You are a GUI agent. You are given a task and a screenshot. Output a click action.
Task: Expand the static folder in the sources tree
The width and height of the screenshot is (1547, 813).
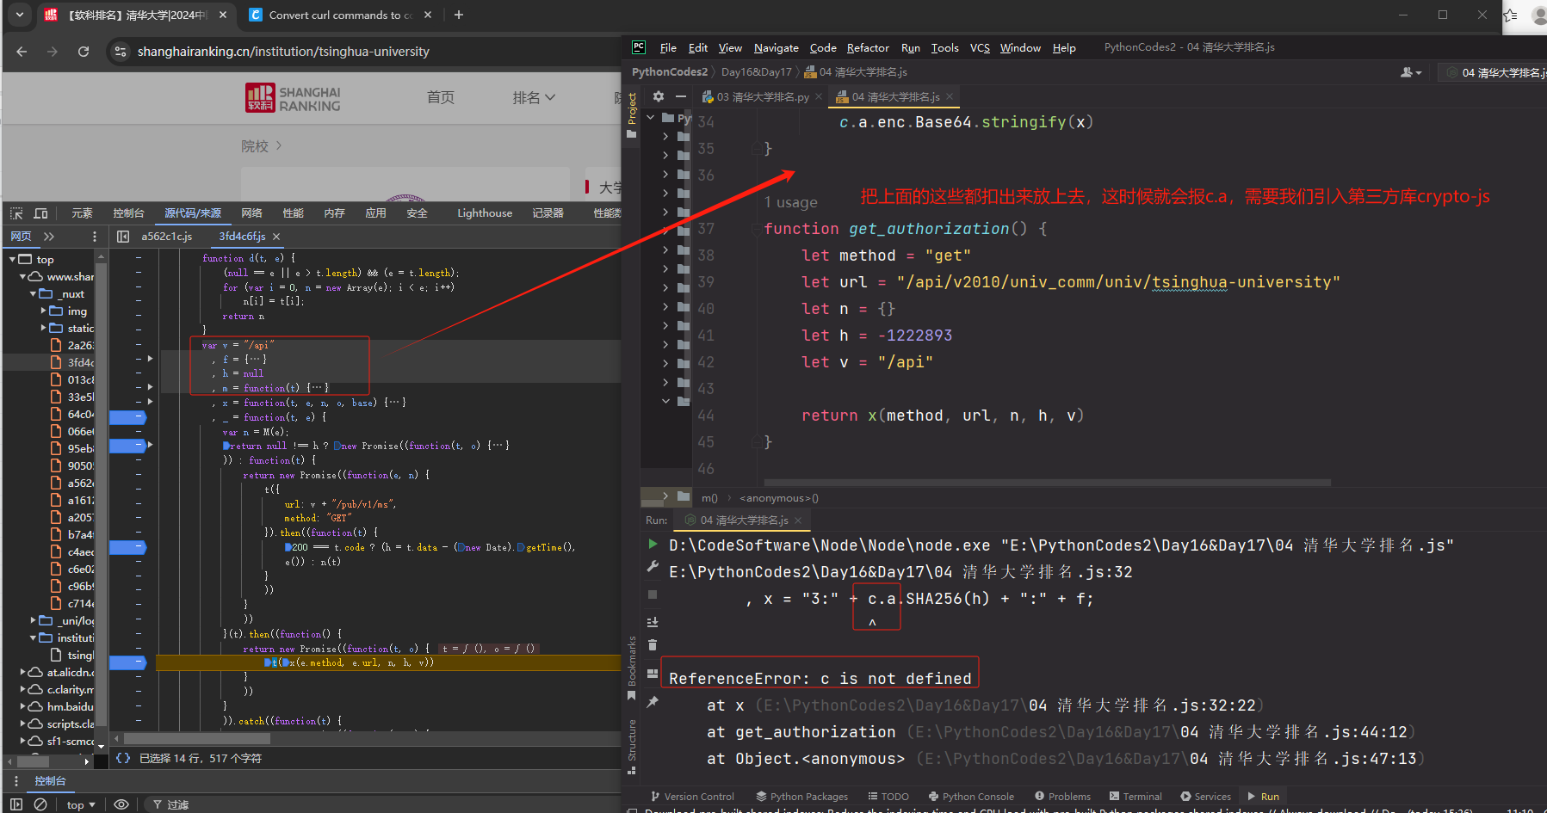(x=43, y=328)
